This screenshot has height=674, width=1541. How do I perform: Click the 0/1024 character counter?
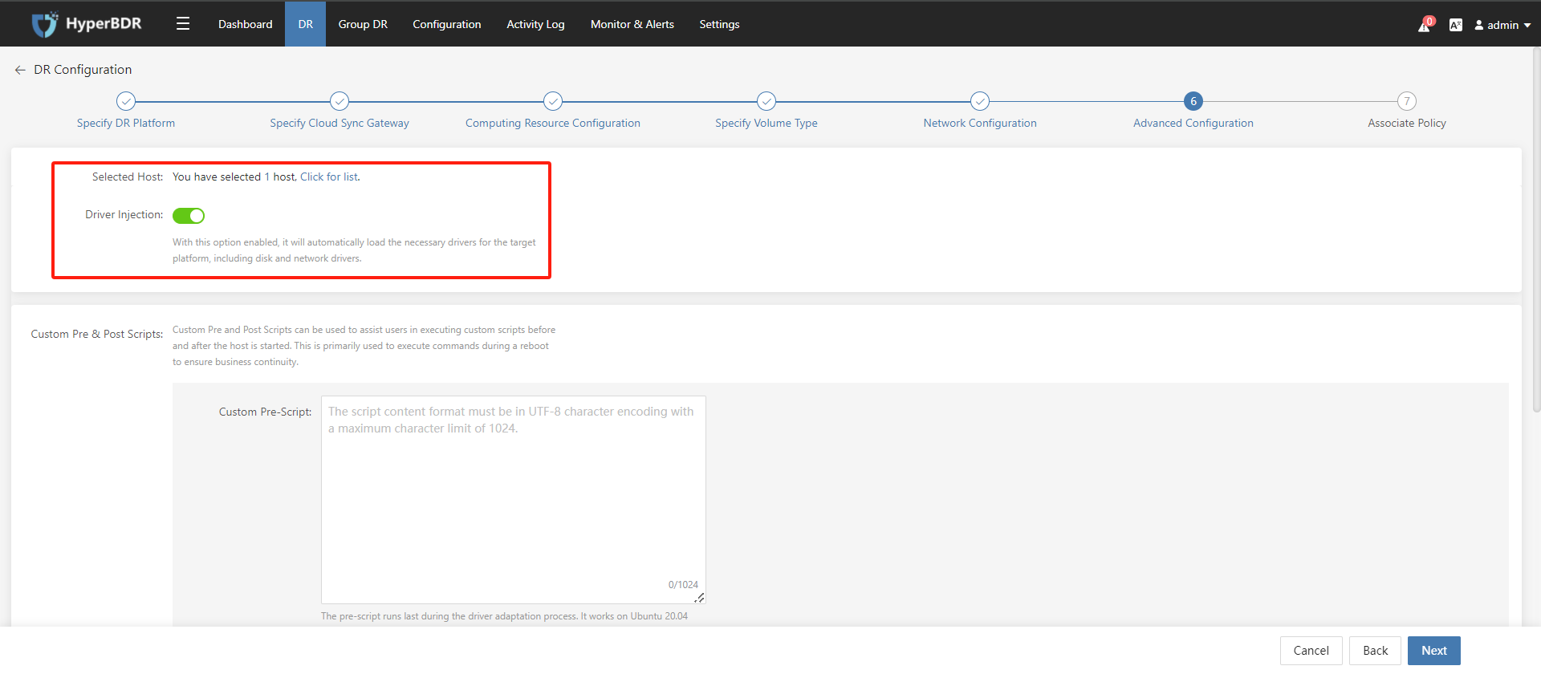[683, 585]
